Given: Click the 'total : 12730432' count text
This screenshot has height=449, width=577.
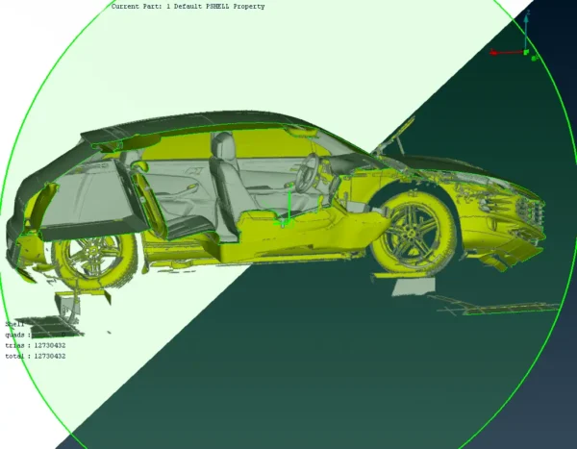Looking at the screenshot, I should point(36,357).
